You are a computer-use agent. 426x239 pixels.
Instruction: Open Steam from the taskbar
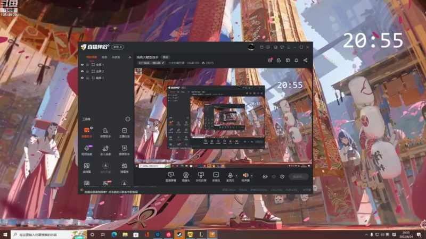[179, 234]
